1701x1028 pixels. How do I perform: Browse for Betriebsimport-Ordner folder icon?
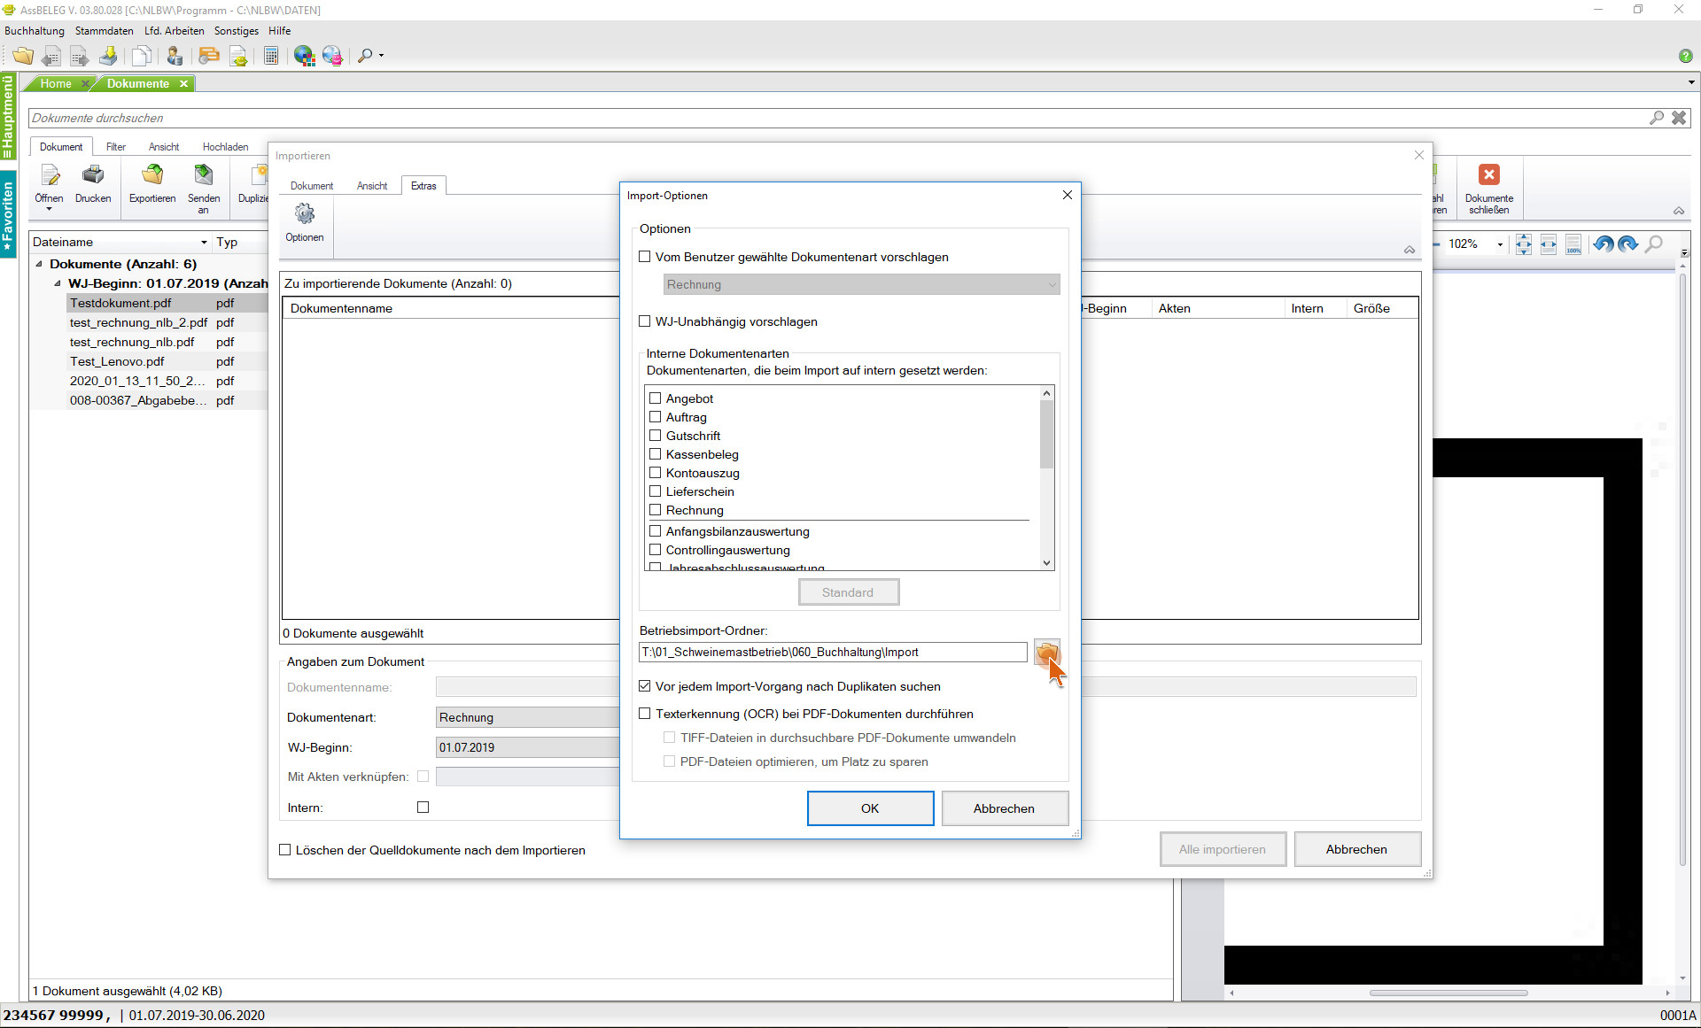point(1046,653)
